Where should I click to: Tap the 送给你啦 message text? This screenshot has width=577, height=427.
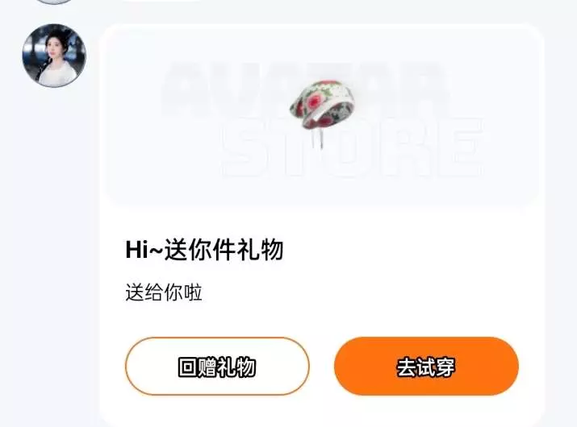point(164,292)
